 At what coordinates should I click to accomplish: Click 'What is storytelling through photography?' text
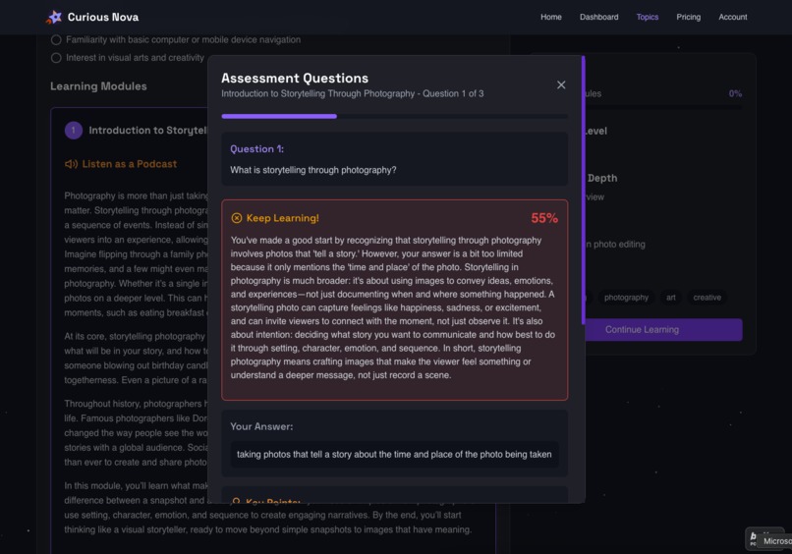[x=313, y=170]
